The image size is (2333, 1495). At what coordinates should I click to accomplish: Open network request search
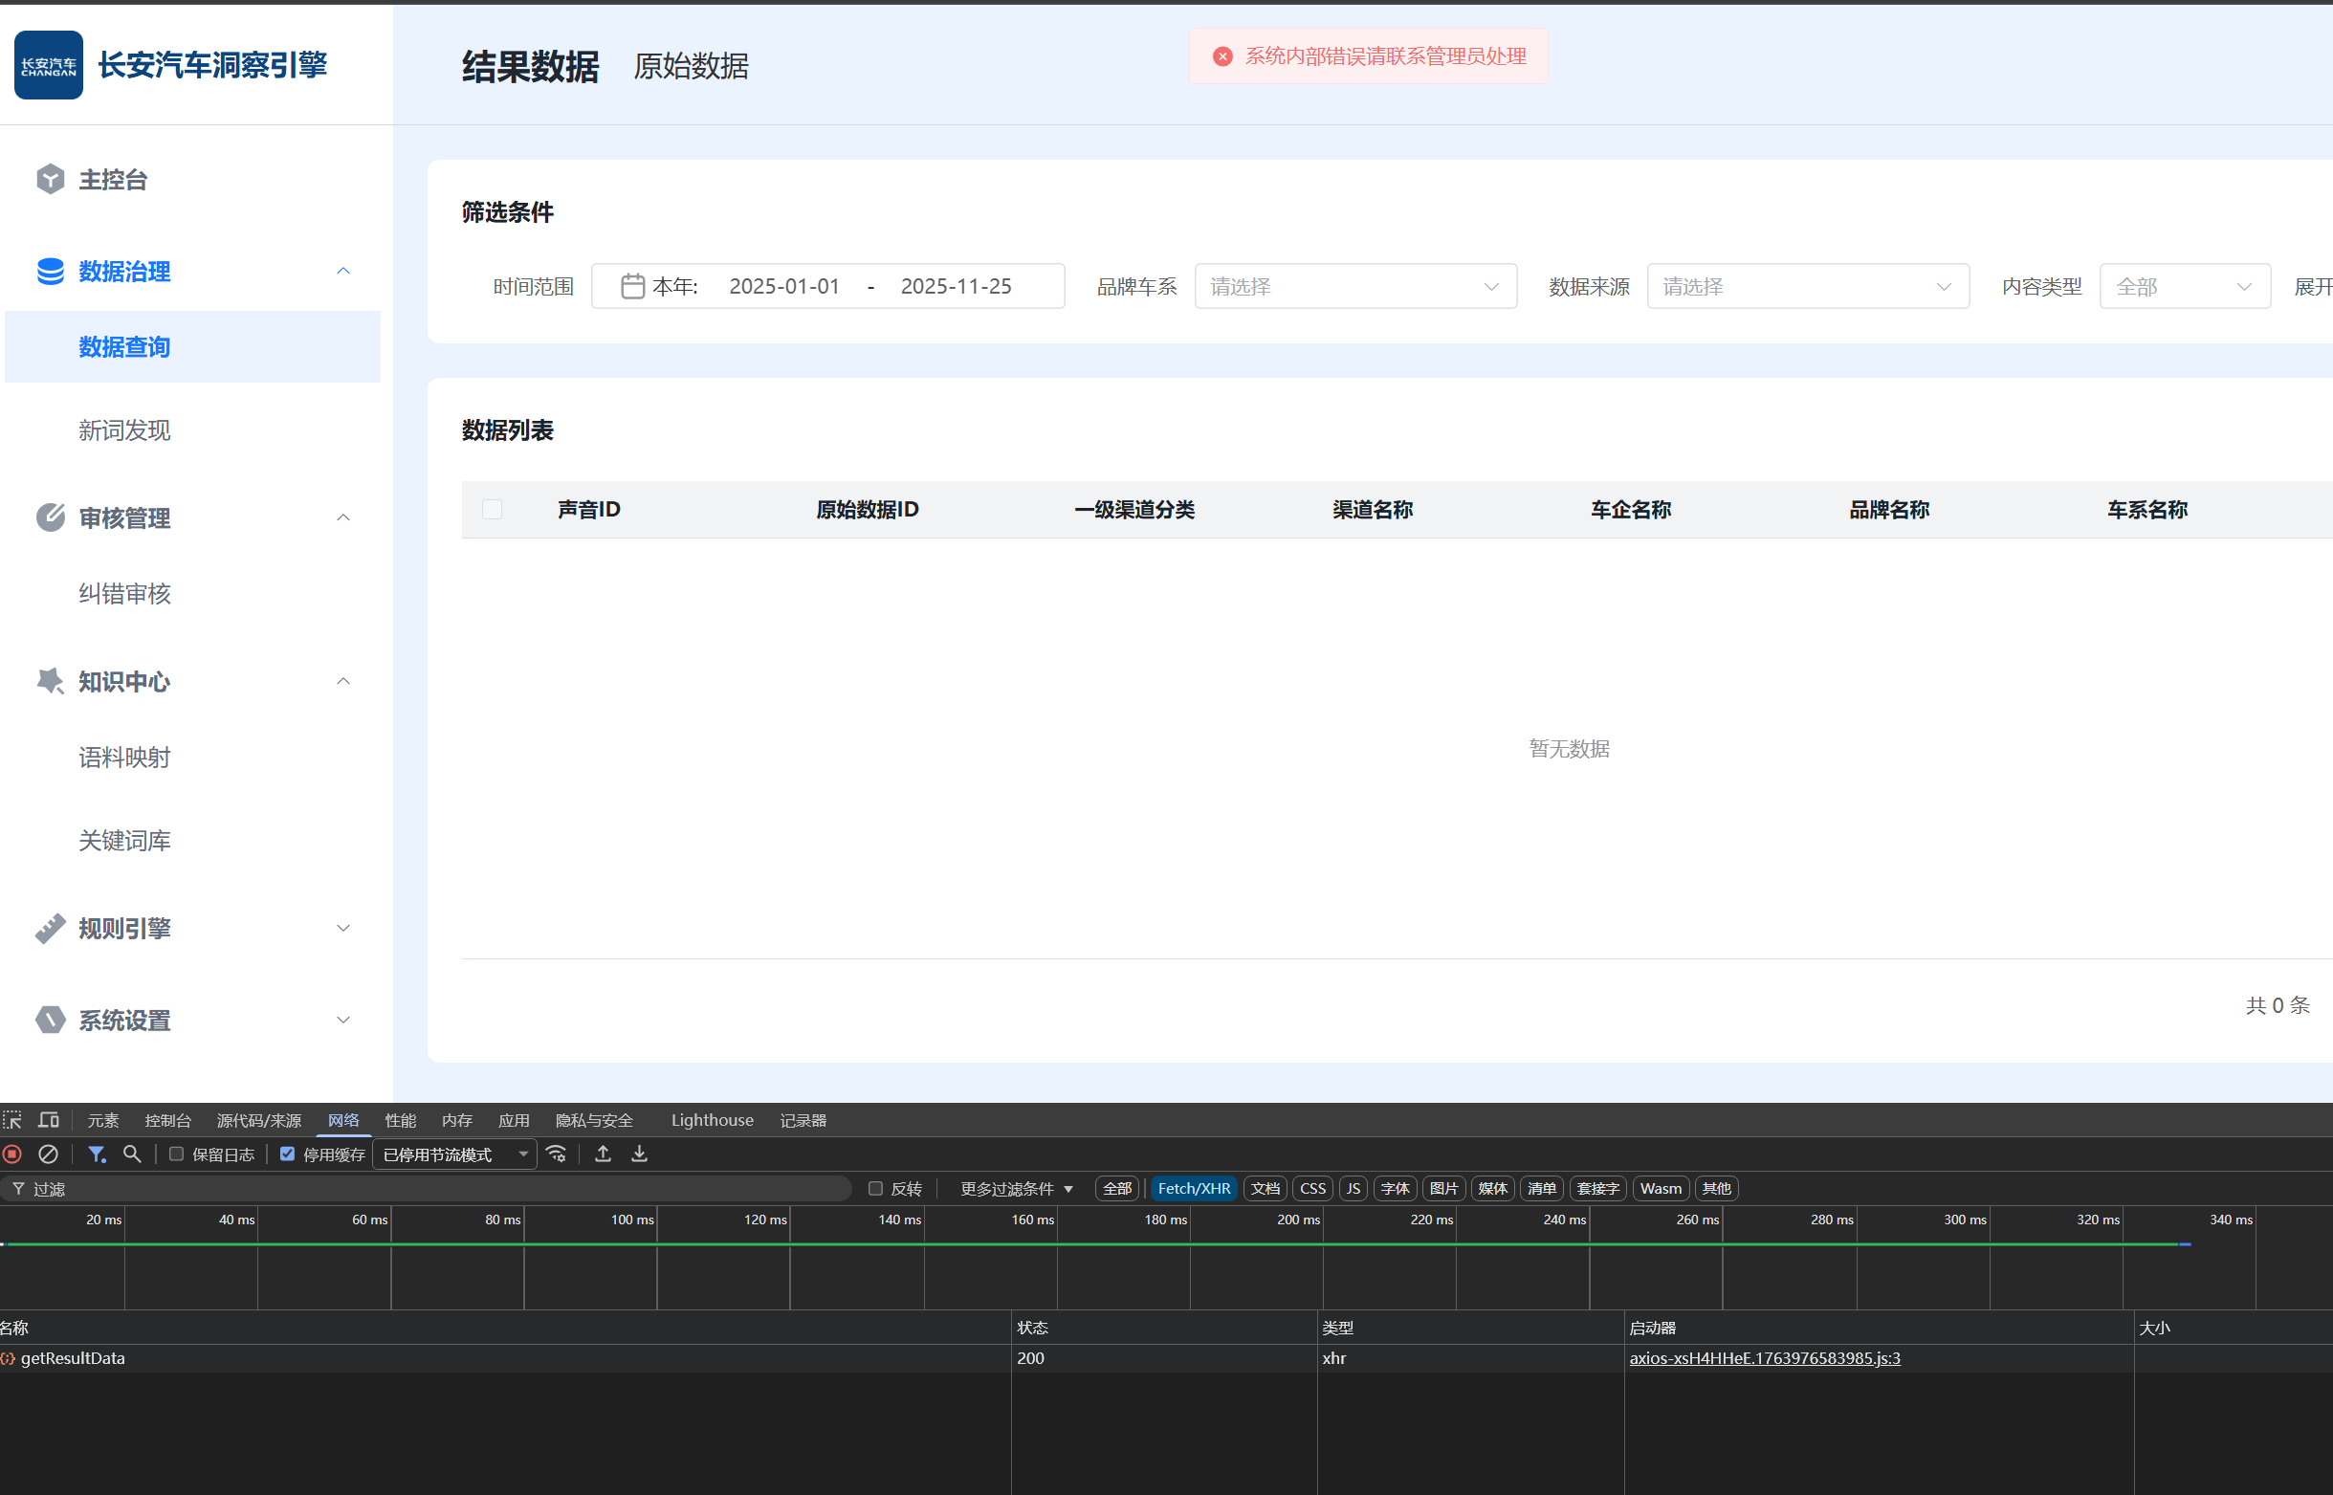pos(132,1154)
